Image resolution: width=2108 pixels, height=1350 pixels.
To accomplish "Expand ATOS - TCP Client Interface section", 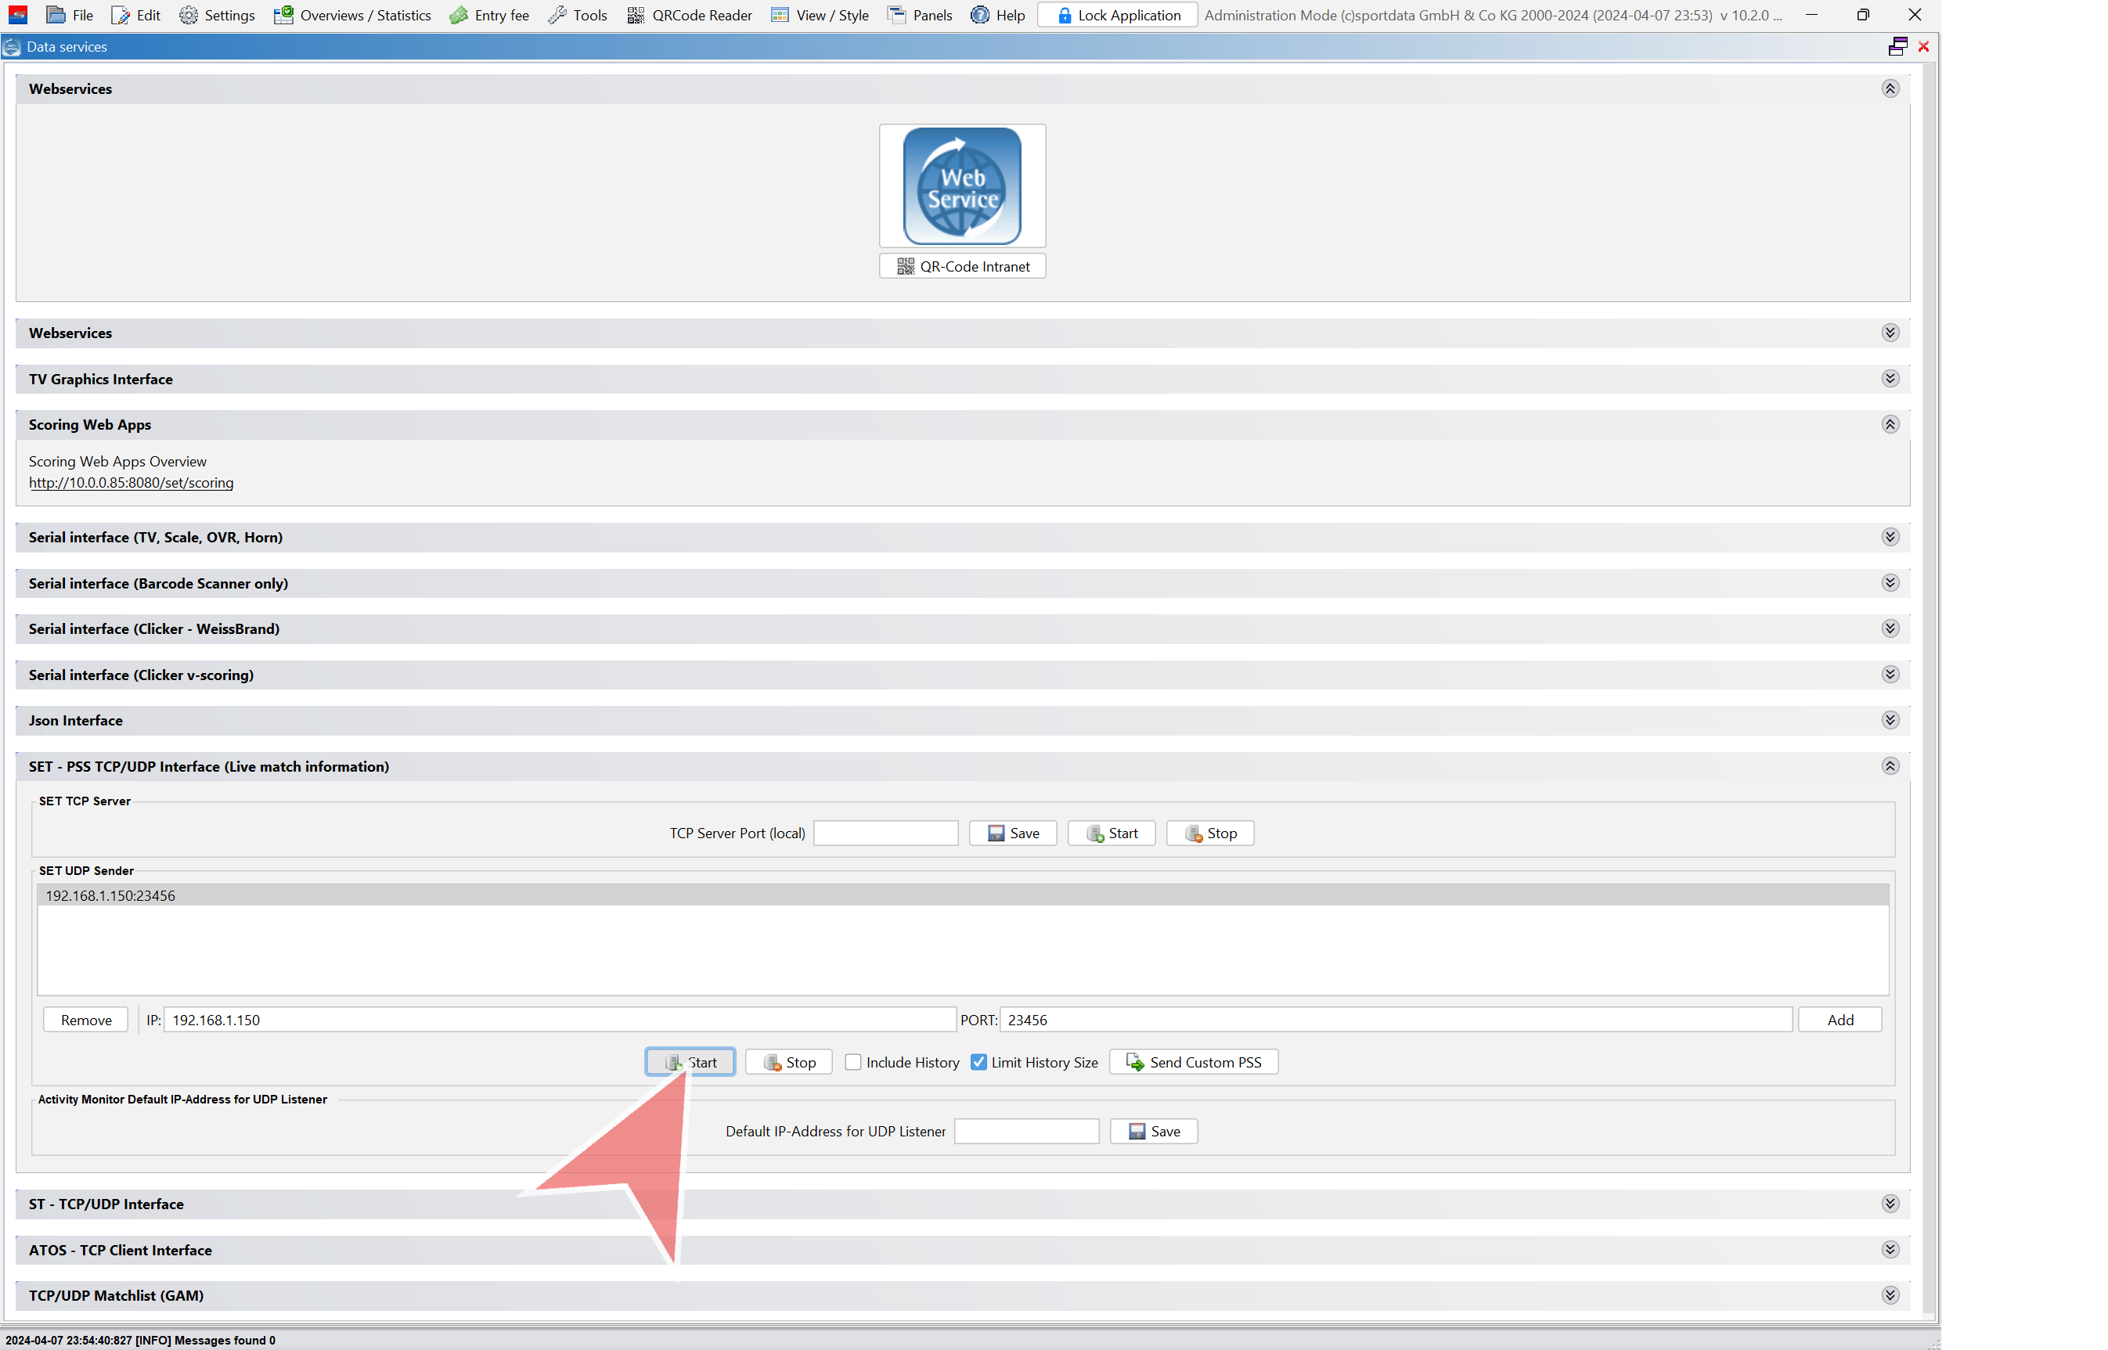I will click(1890, 1249).
